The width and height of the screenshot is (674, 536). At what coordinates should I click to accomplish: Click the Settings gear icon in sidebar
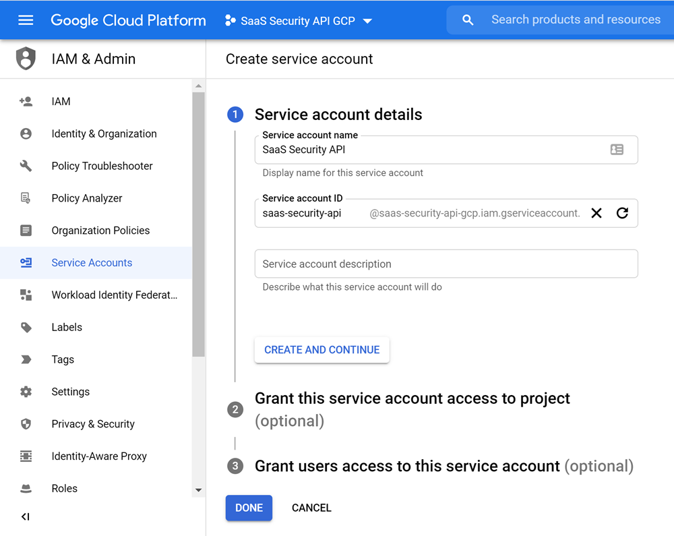pos(26,392)
